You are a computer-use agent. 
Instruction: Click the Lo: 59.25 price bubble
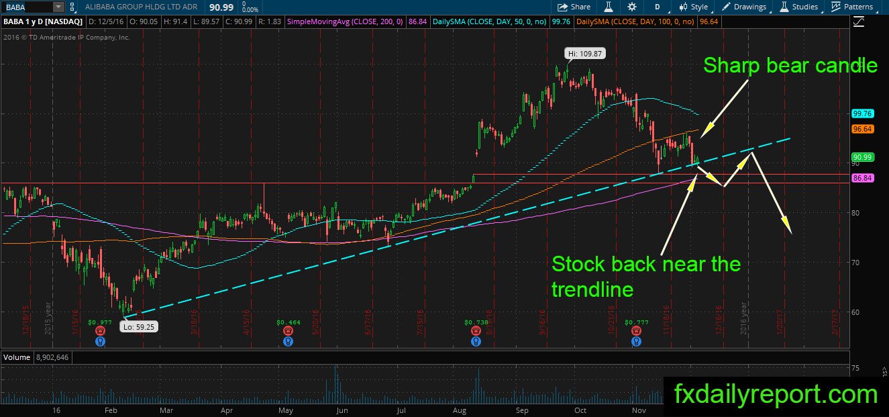[x=140, y=328]
